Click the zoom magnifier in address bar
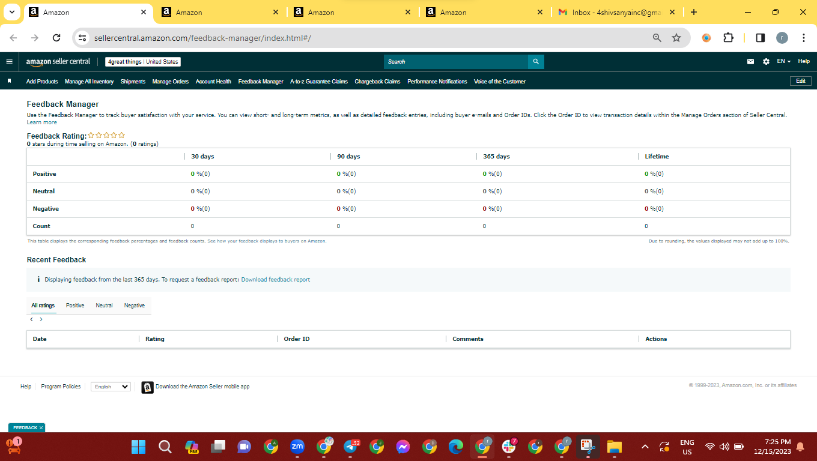817x461 pixels. 657,38
